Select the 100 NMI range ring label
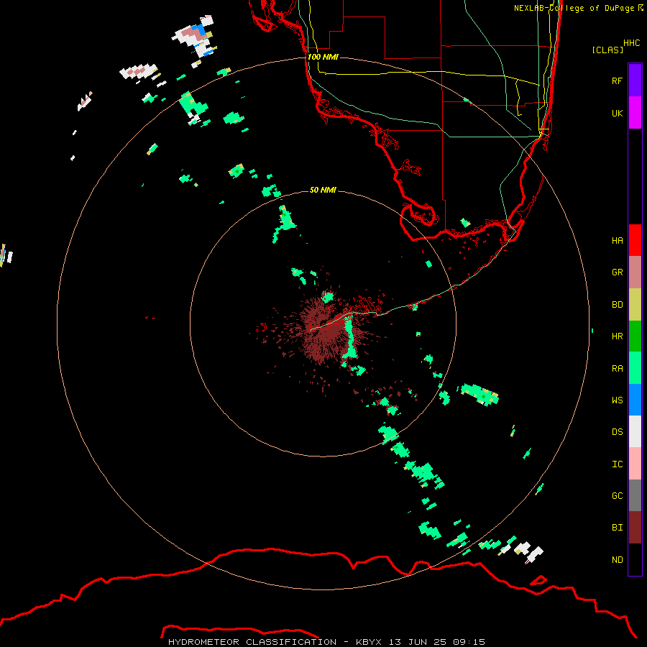 (x=323, y=57)
